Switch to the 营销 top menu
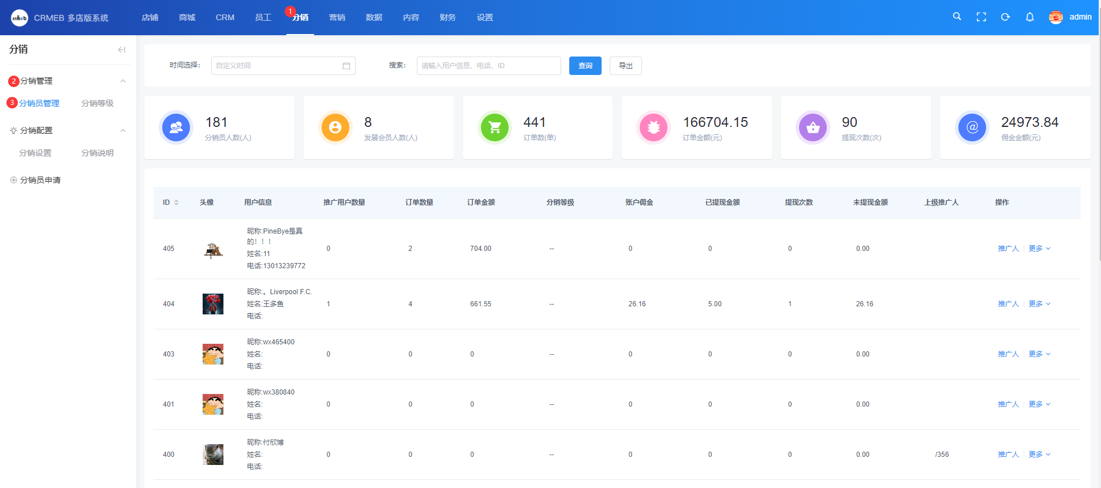 pyautogui.click(x=337, y=17)
